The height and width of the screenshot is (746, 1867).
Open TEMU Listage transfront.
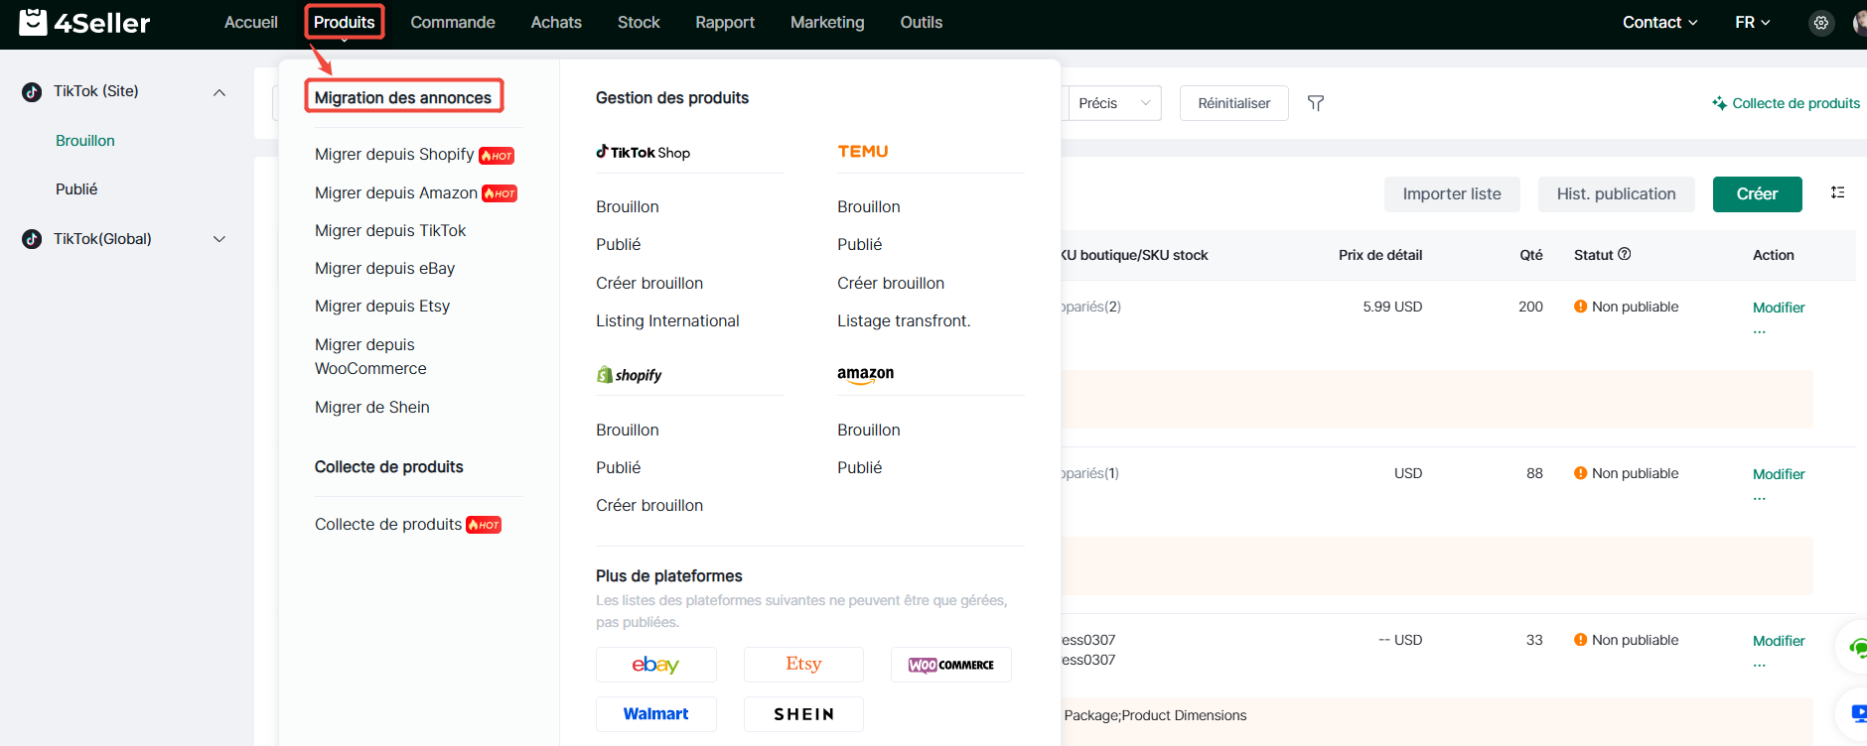904,320
